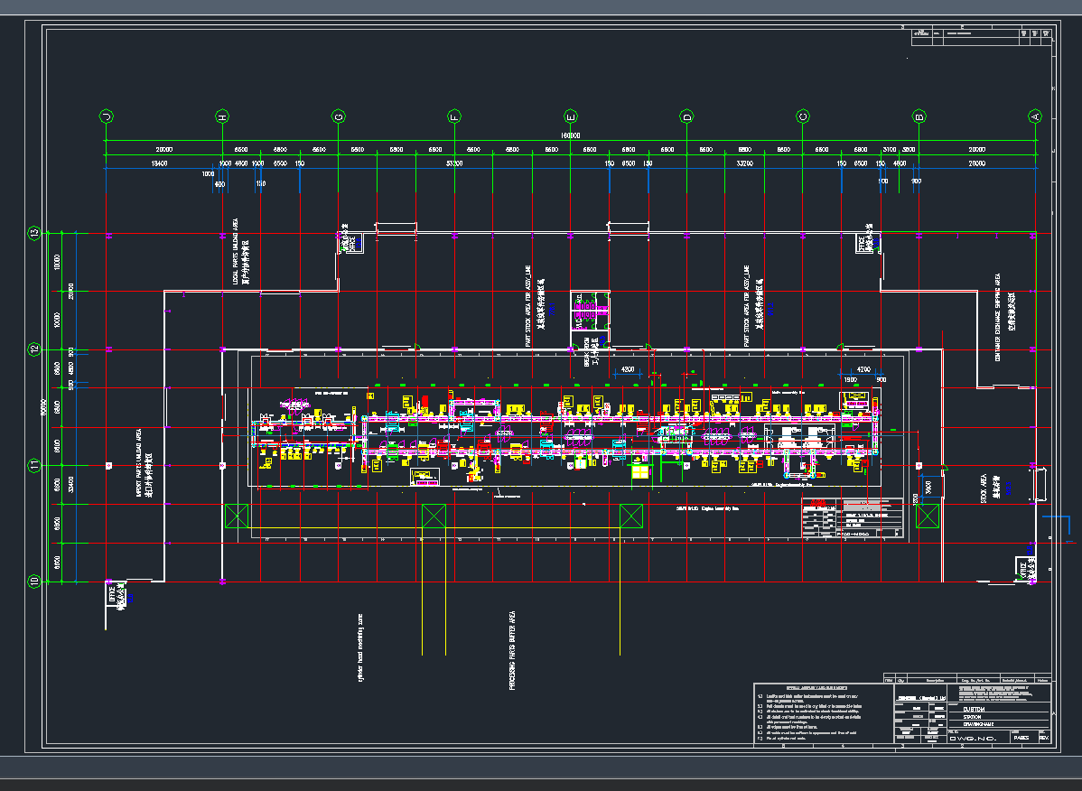Viewport: 1082px width, 791px height.
Task: Click the column grid bubble J
Action: (107, 116)
